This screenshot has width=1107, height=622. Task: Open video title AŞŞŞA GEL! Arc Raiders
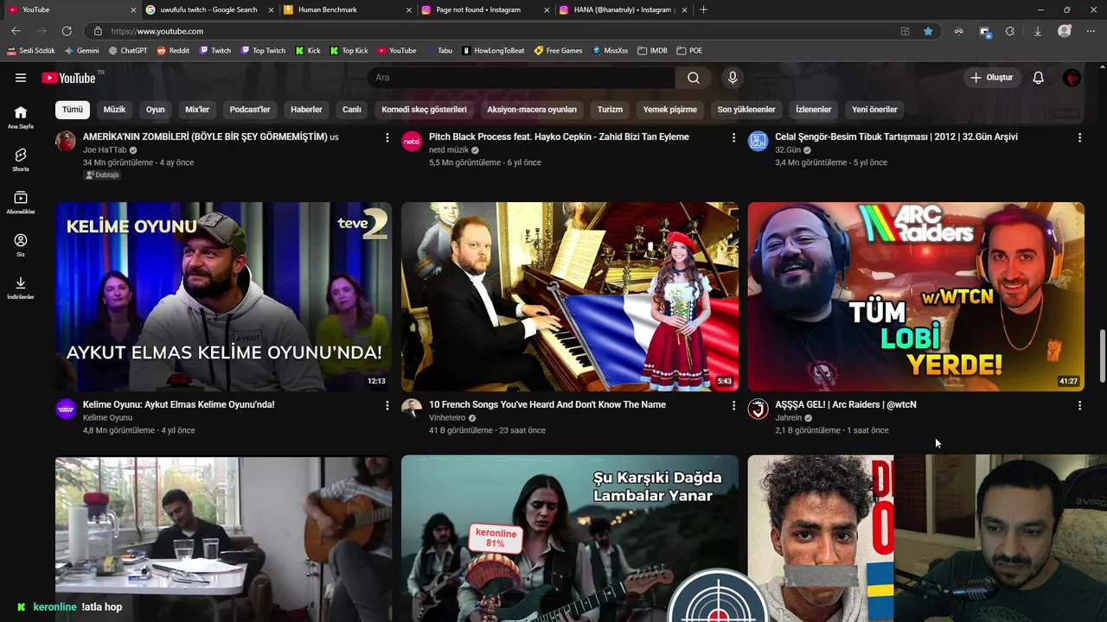[x=846, y=404]
